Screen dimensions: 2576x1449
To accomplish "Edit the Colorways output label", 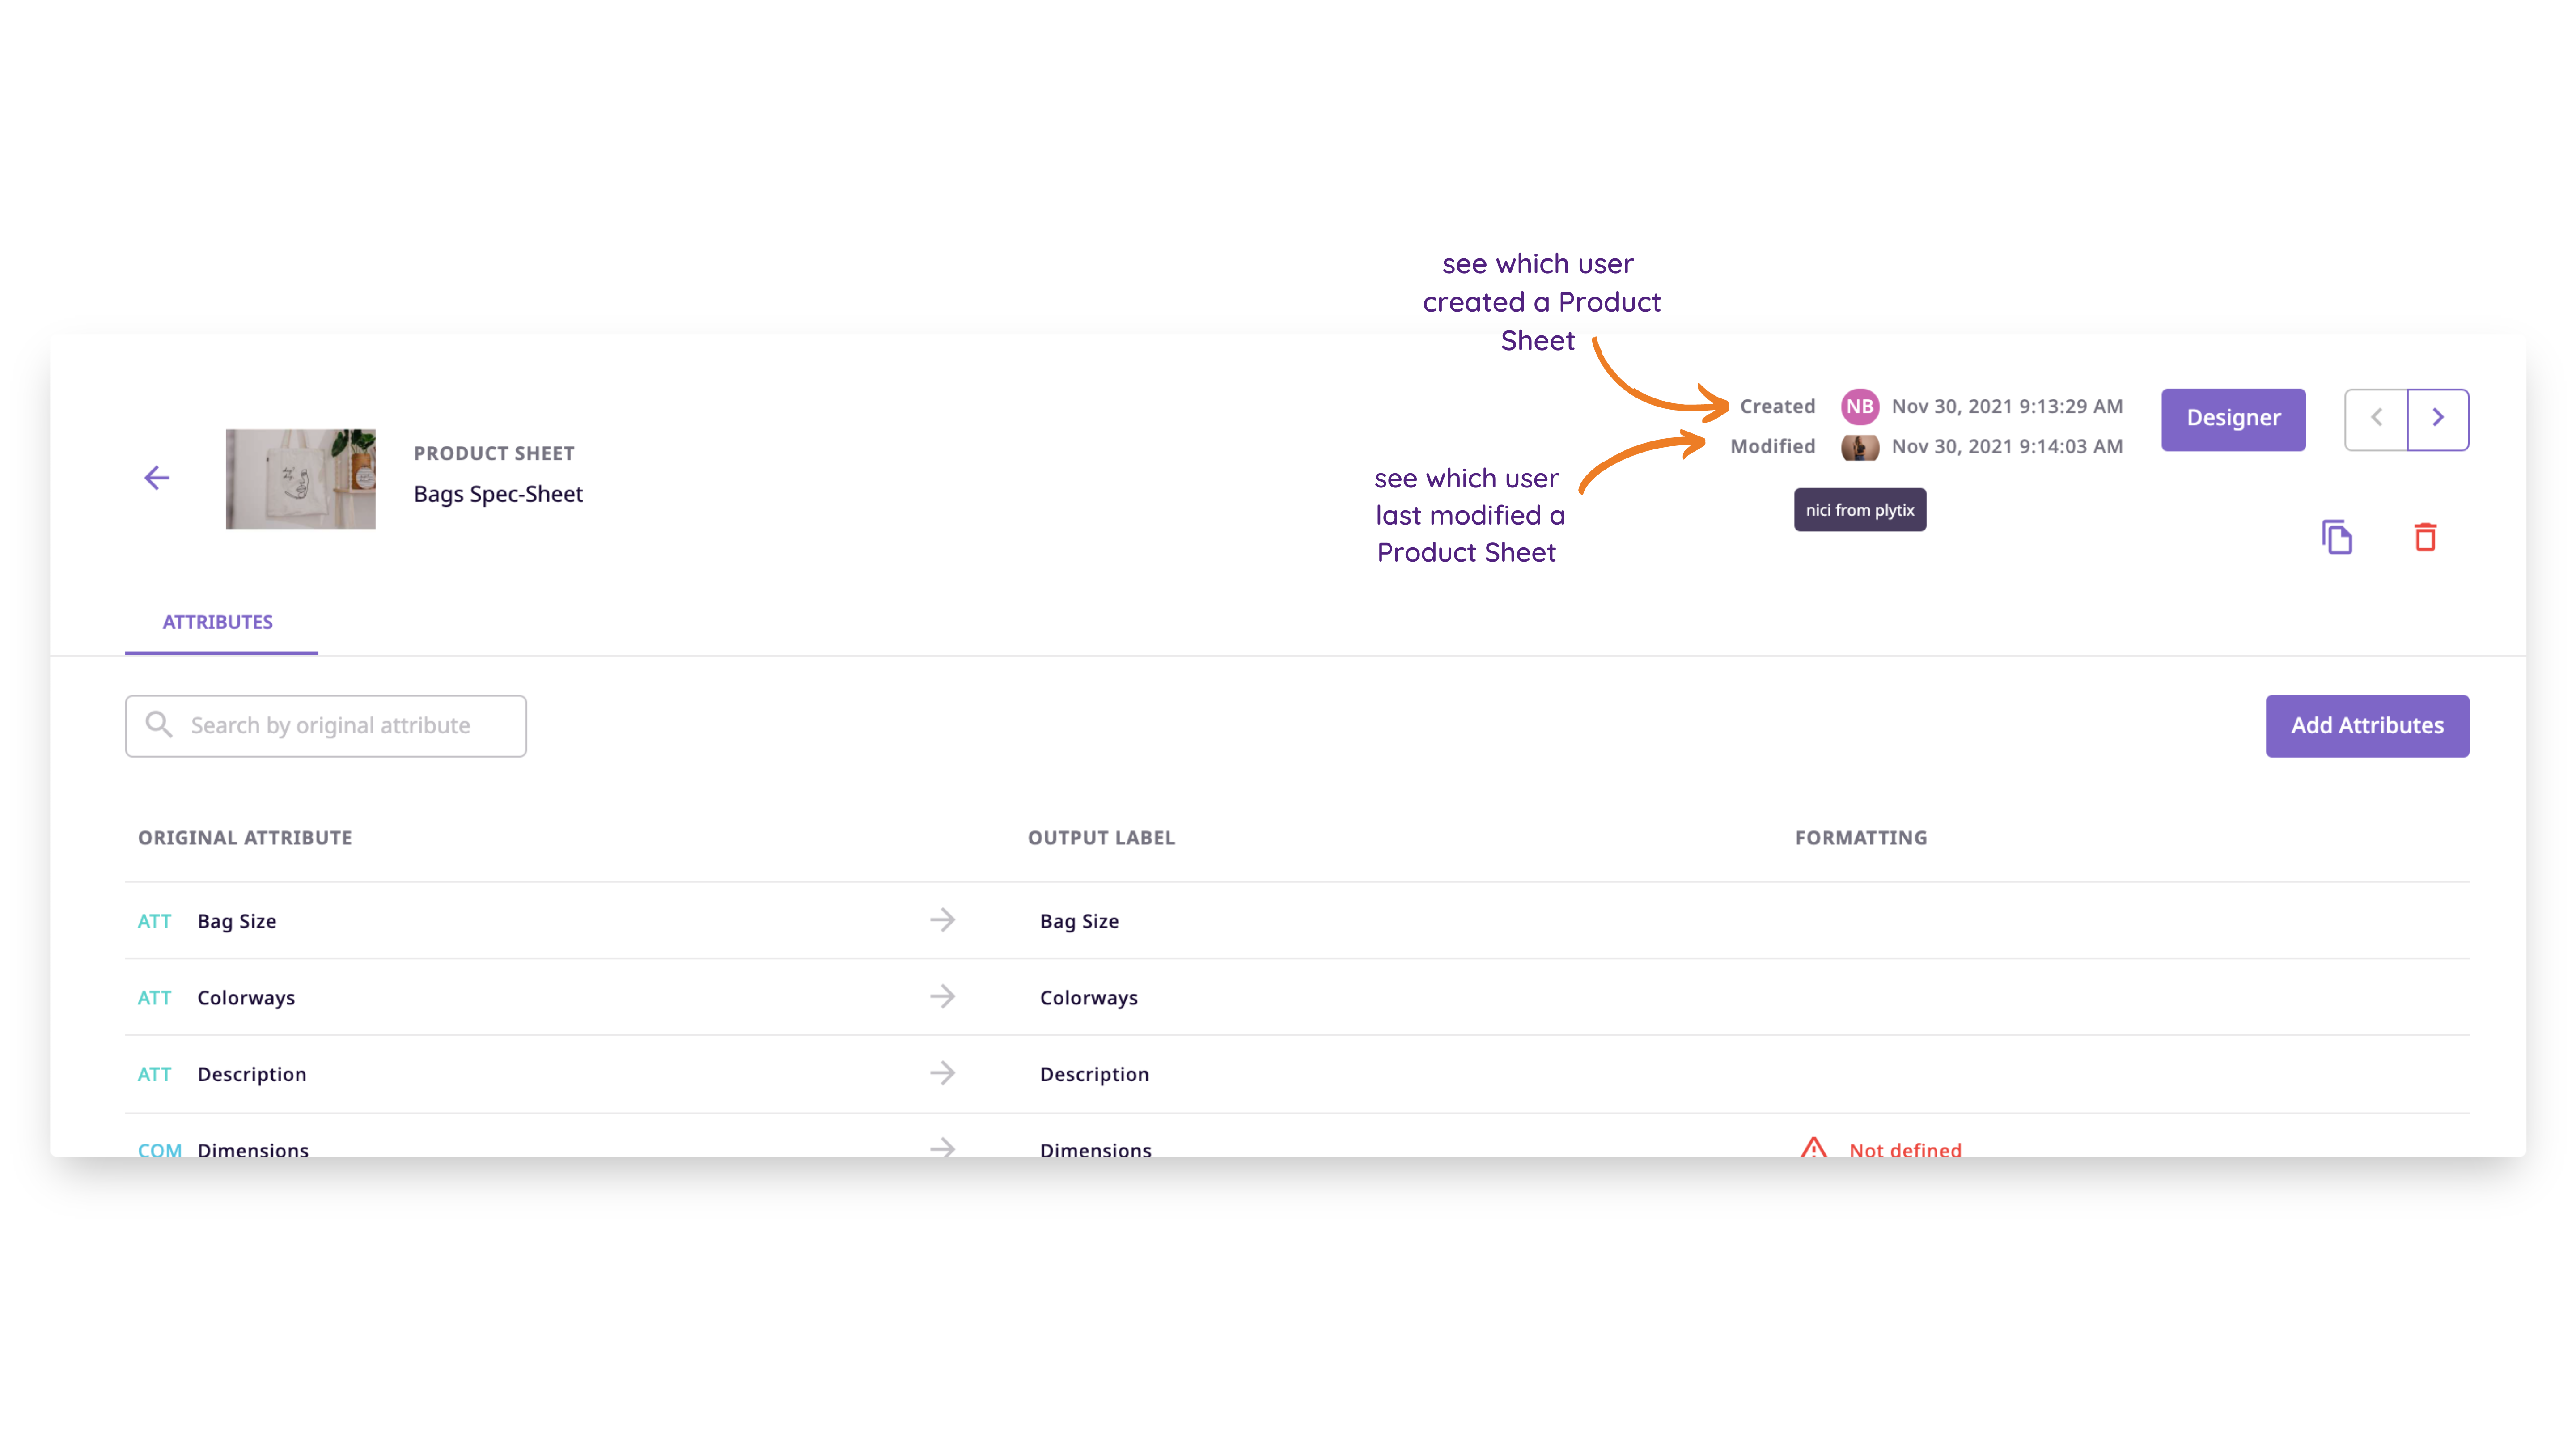I will coord(1089,998).
